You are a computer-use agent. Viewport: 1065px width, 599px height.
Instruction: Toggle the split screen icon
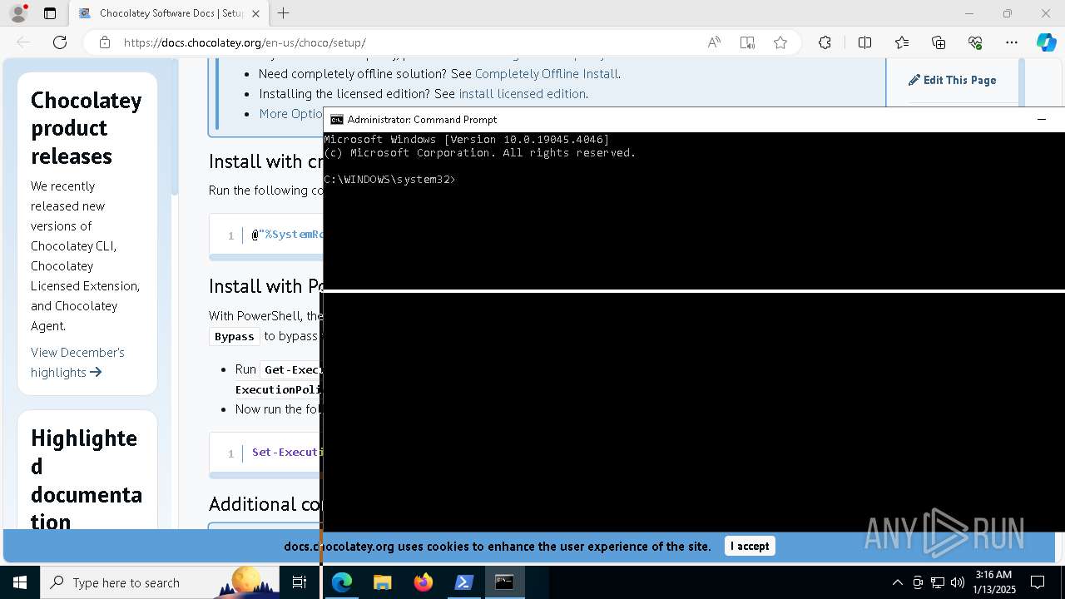(x=864, y=42)
